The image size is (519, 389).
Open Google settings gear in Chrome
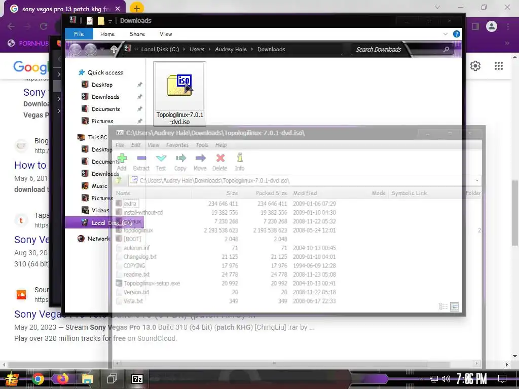(475, 66)
